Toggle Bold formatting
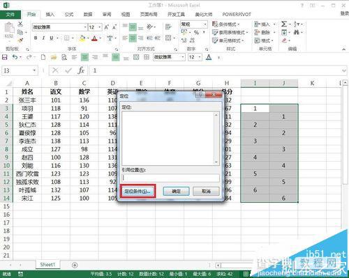349x278 pixels. click(x=36, y=38)
